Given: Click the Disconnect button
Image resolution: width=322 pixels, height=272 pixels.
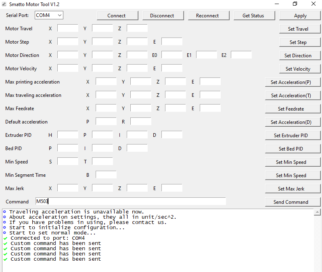Looking at the screenshot, I should tap(163, 16).
